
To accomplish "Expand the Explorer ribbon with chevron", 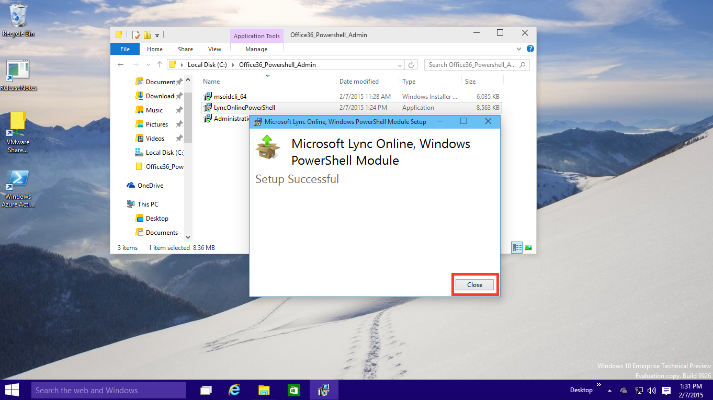I will pos(519,49).
